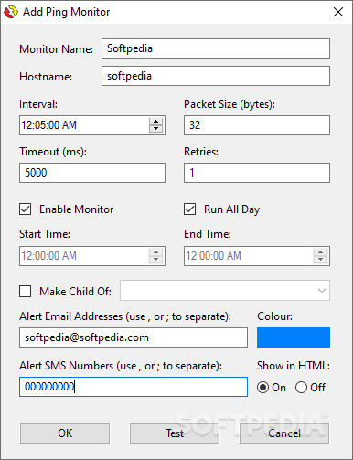The width and height of the screenshot is (353, 460).
Task: Click the OK button
Action: pos(65,433)
